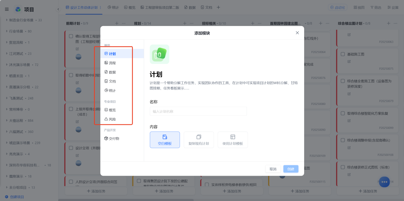Click plus icon in 首期园林园建出图 column header
404x201 pixels.
click(320, 23)
